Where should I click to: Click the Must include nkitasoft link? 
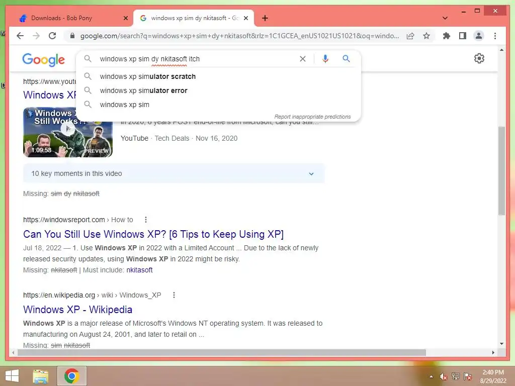[140, 270]
